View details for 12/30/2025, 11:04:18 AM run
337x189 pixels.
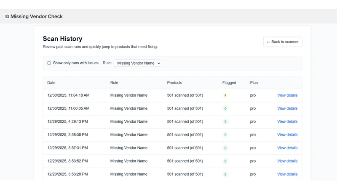tap(287, 95)
